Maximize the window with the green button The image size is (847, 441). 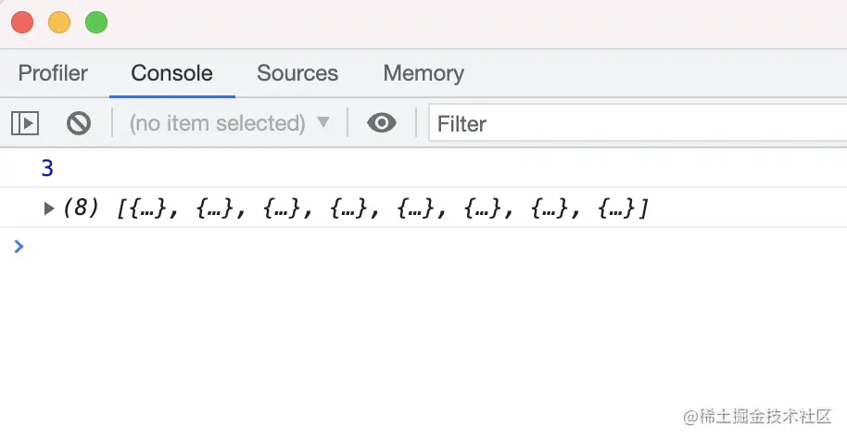click(x=96, y=22)
